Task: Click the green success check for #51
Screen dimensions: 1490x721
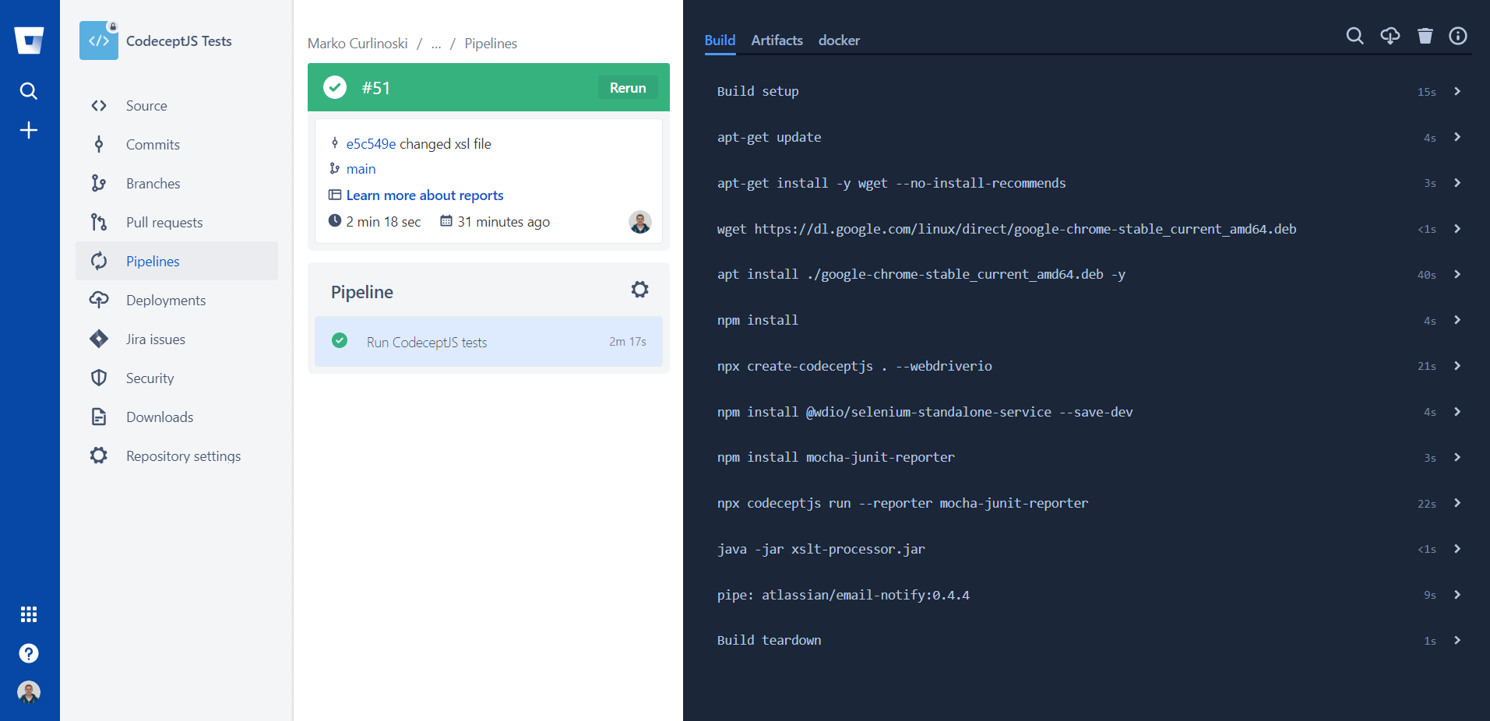Action: 335,87
